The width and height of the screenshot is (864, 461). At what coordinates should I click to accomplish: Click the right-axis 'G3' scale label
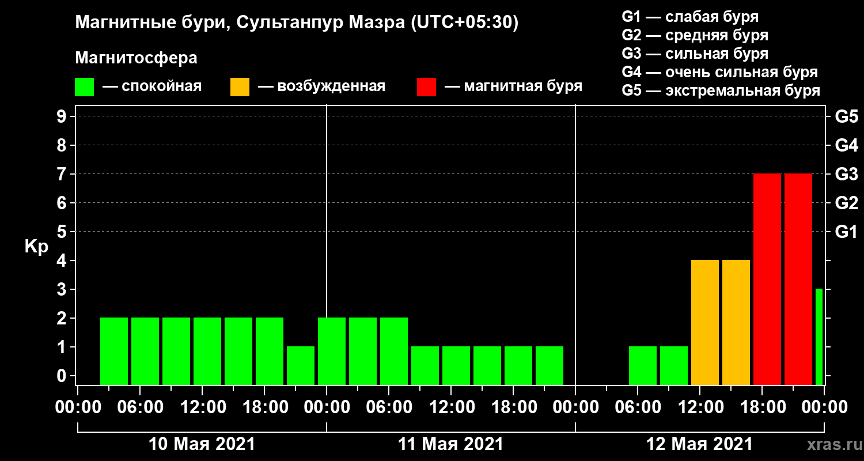(846, 174)
